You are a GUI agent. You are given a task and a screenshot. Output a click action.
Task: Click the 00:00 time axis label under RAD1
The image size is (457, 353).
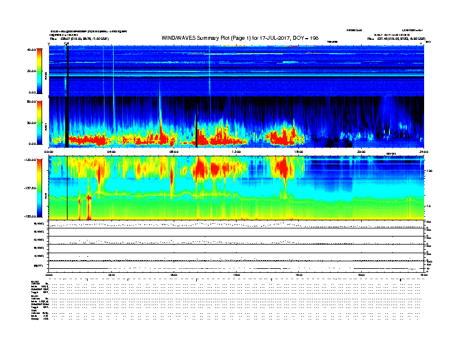coord(50,152)
